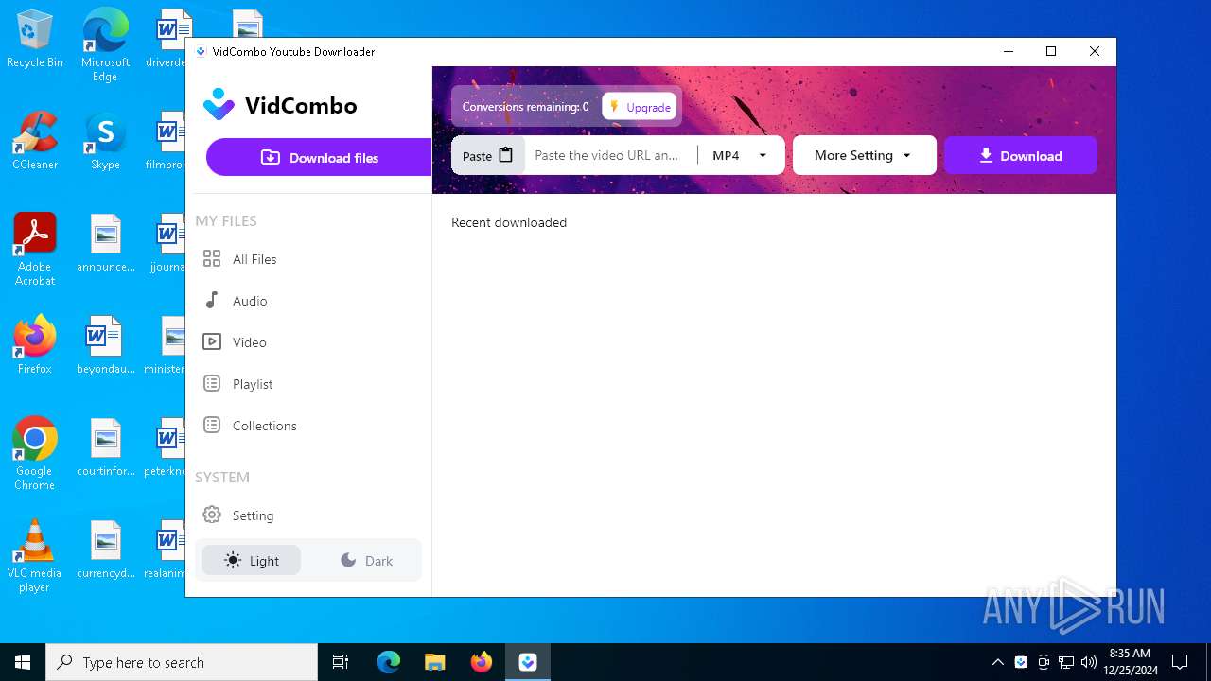Open Task View from the taskbar

pos(341,662)
